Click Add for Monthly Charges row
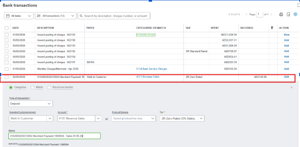Viewport: 300px width, 147px height. pos(286,69)
